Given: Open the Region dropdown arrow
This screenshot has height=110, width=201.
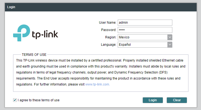Looking at the screenshot, I should pos(170,37).
